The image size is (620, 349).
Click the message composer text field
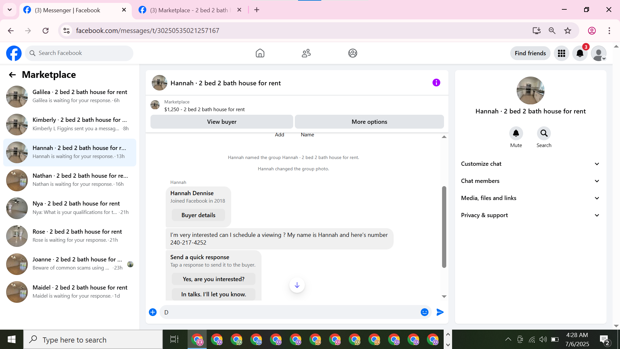(x=291, y=312)
